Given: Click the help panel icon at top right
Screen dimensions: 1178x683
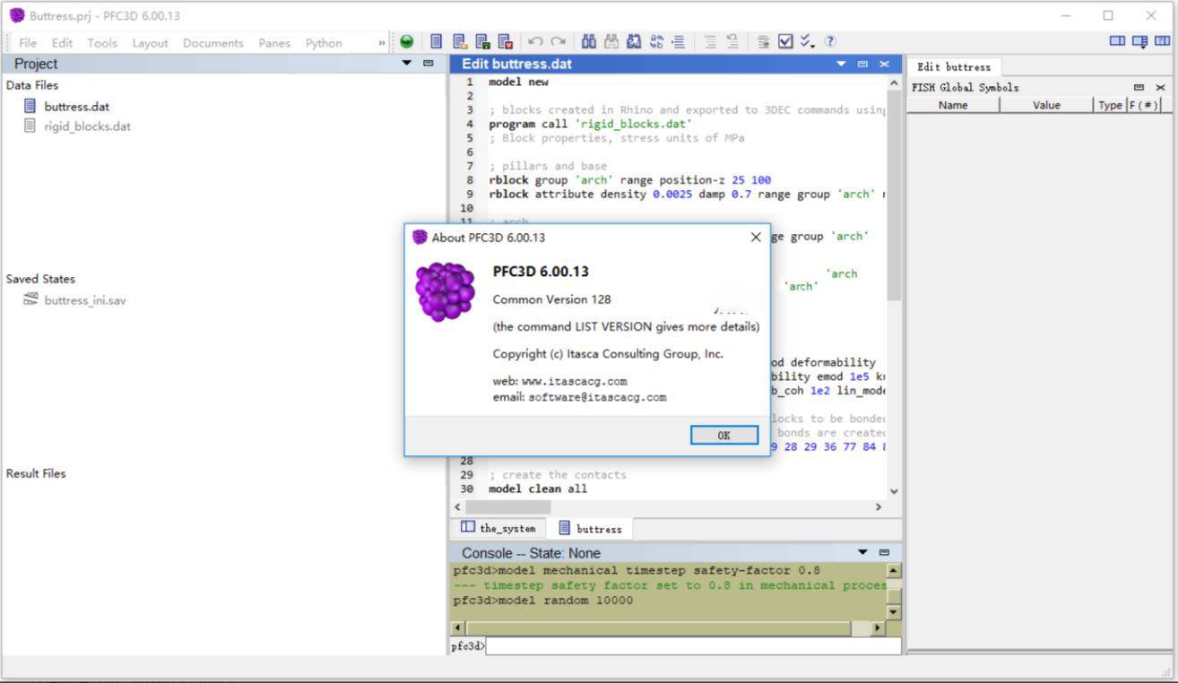Looking at the screenshot, I should (1162, 41).
